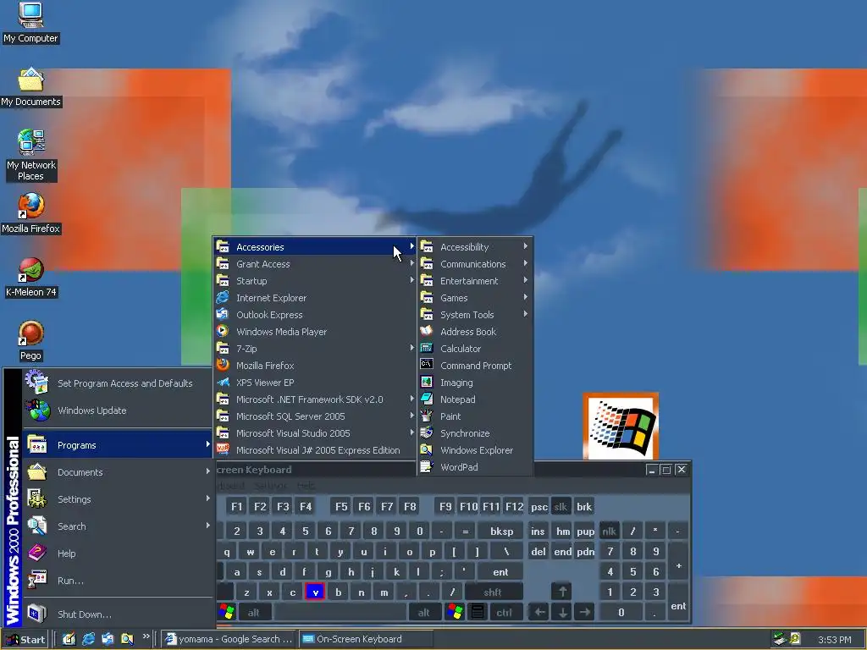The height and width of the screenshot is (650, 867).
Task: Click the system tray clock 3:53 PM
Action: [x=834, y=640]
